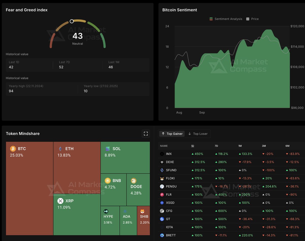This screenshot has width=305, height=241.
Task: Select the DOGE coin icon
Action: (134, 180)
